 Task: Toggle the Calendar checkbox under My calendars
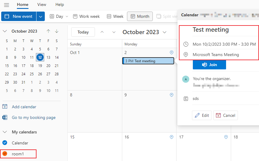[5, 143]
